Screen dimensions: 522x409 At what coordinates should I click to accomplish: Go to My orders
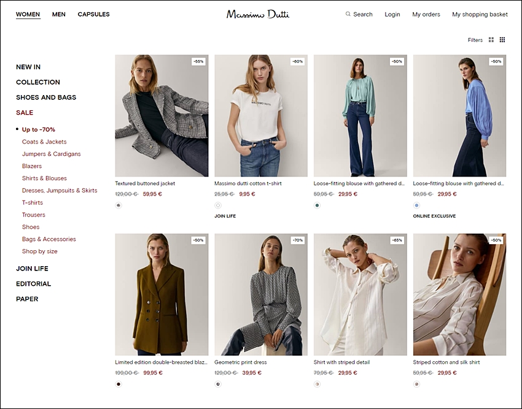click(x=426, y=14)
